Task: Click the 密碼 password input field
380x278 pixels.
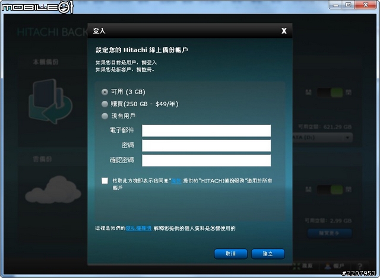Action: pyautogui.click(x=206, y=146)
